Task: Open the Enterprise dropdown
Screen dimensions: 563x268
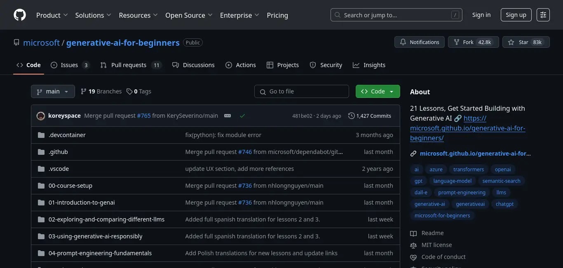Action: 239,15
